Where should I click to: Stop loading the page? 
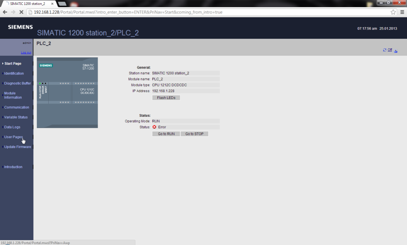pos(22,12)
